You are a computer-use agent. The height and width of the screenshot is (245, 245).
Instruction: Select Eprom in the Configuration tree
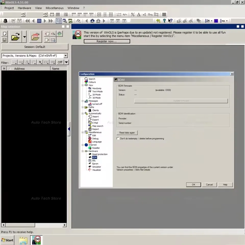[95, 164]
